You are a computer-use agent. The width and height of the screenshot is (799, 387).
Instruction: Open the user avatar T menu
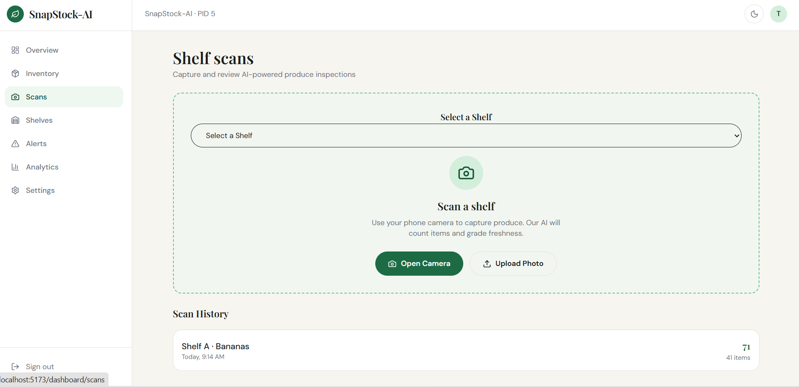779,14
